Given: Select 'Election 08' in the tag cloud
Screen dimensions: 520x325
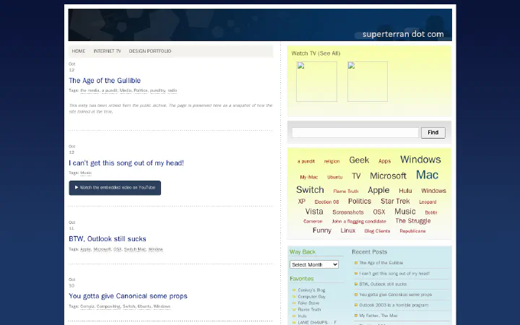Looking at the screenshot, I should point(326,202).
